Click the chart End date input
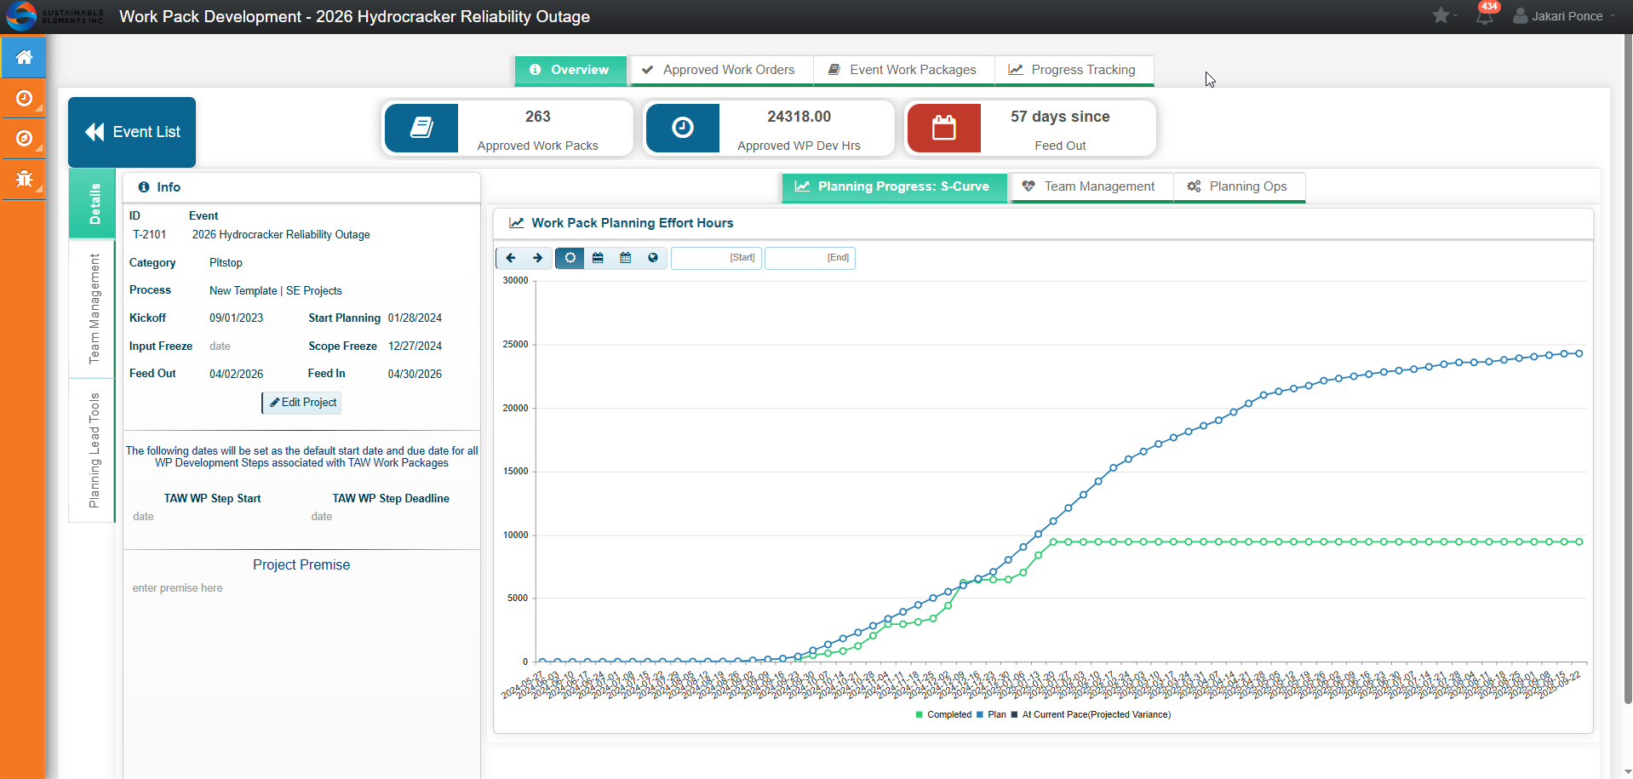The width and height of the screenshot is (1633, 779). click(x=810, y=258)
